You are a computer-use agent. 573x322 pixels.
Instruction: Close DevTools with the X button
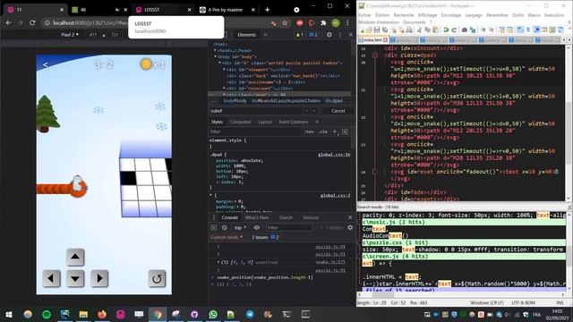pos(350,35)
